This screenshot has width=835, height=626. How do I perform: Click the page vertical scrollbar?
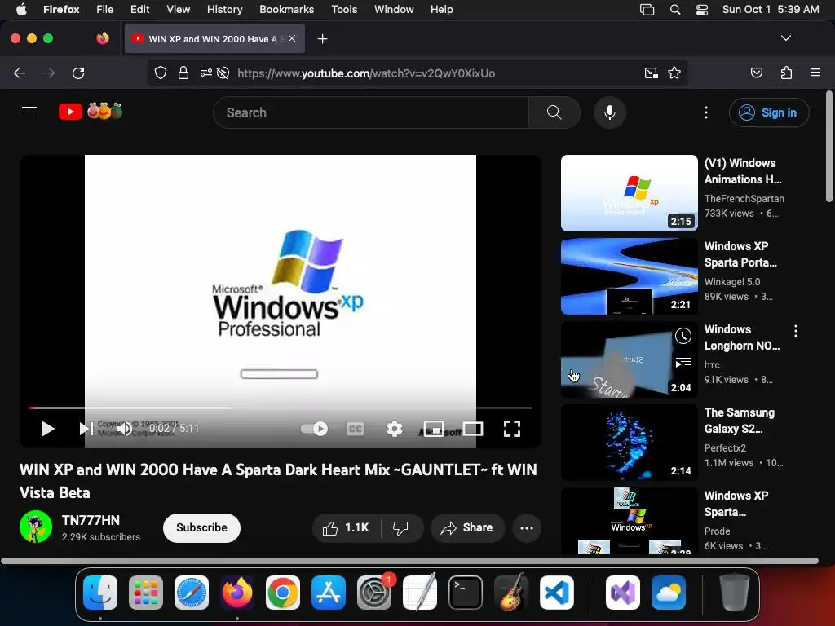point(828,147)
